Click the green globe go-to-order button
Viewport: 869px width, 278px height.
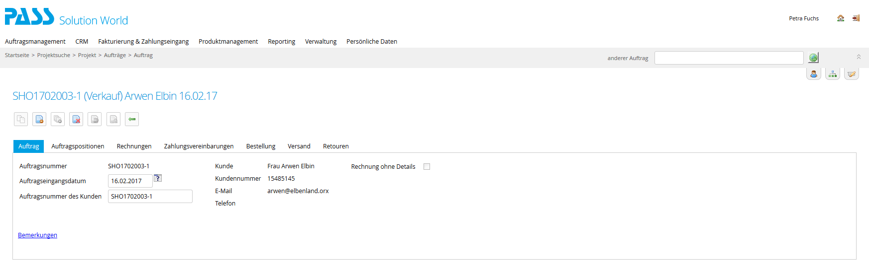[x=813, y=58]
